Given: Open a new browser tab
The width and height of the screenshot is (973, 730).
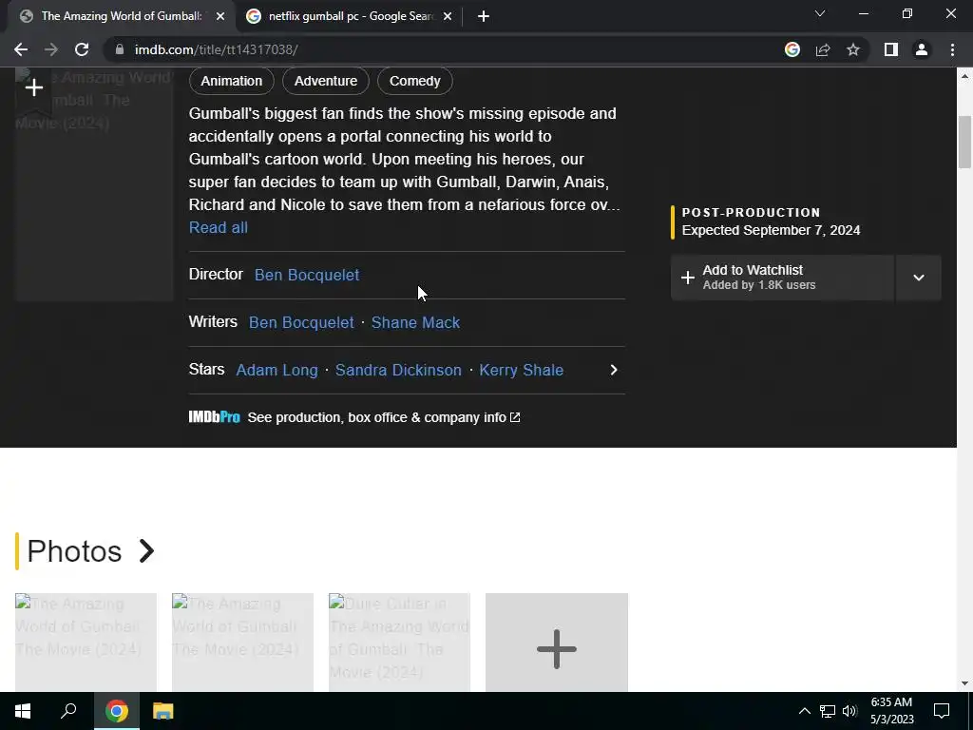Looking at the screenshot, I should coord(484,16).
